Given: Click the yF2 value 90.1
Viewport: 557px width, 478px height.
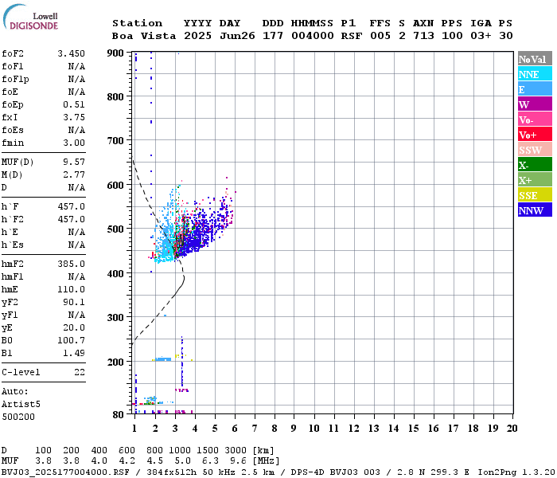Looking at the screenshot, I should click(74, 302).
